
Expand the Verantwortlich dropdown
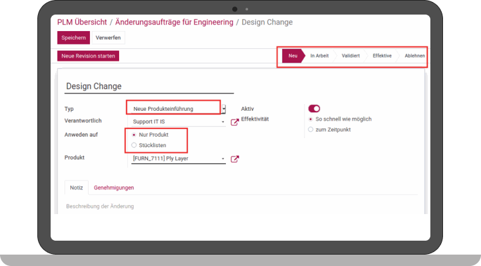pos(223,122)
